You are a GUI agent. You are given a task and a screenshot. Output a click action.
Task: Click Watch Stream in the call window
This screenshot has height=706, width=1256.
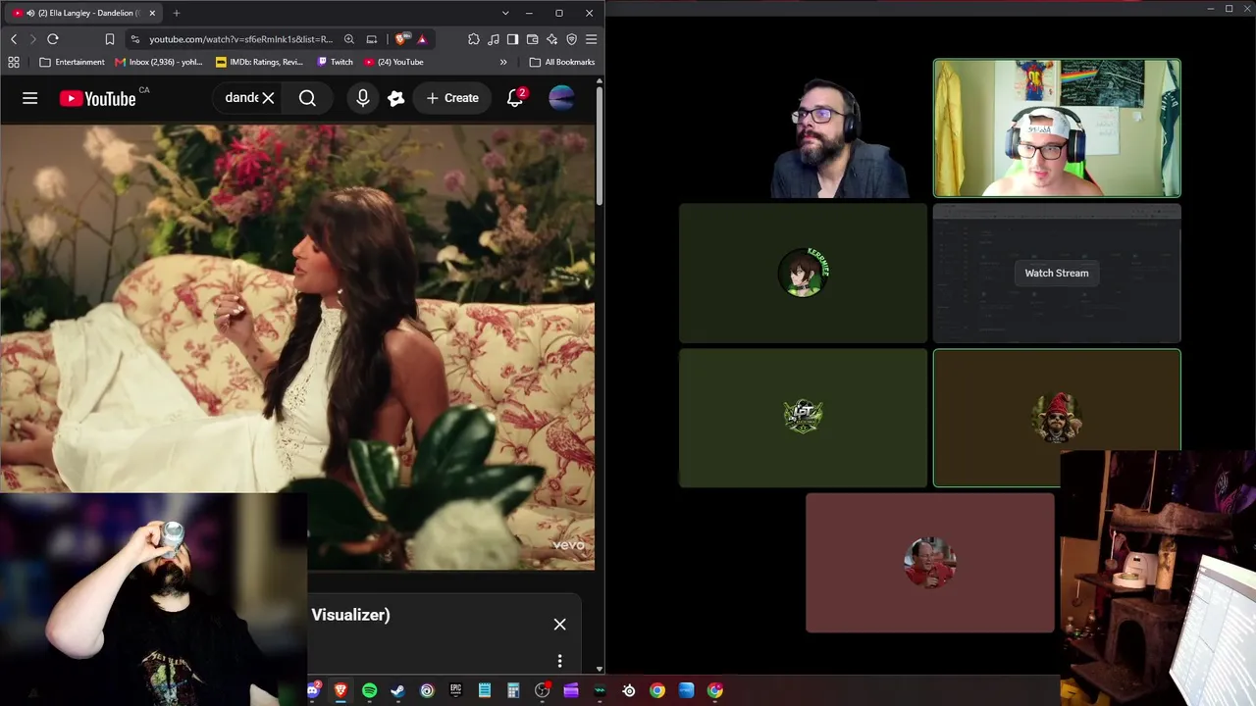(1057, 273)
